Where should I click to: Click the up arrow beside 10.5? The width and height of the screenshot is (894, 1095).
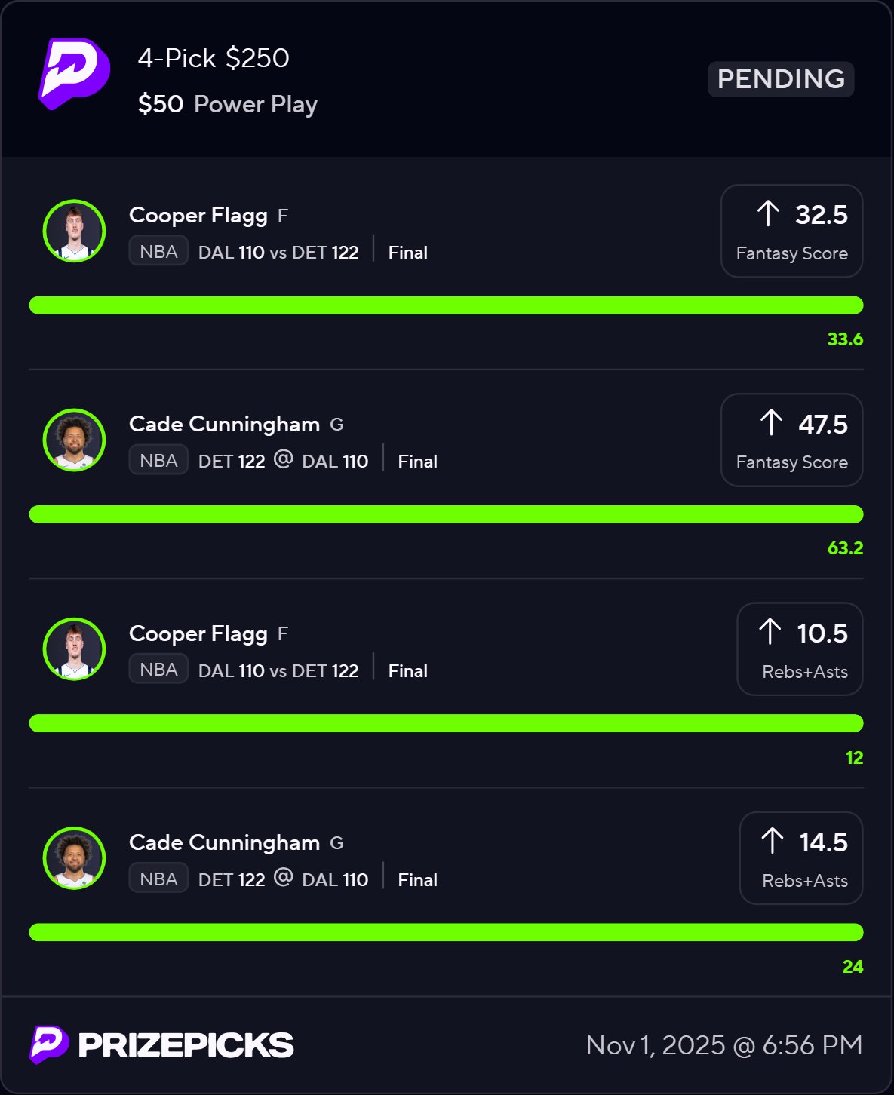tap(770, 631)
